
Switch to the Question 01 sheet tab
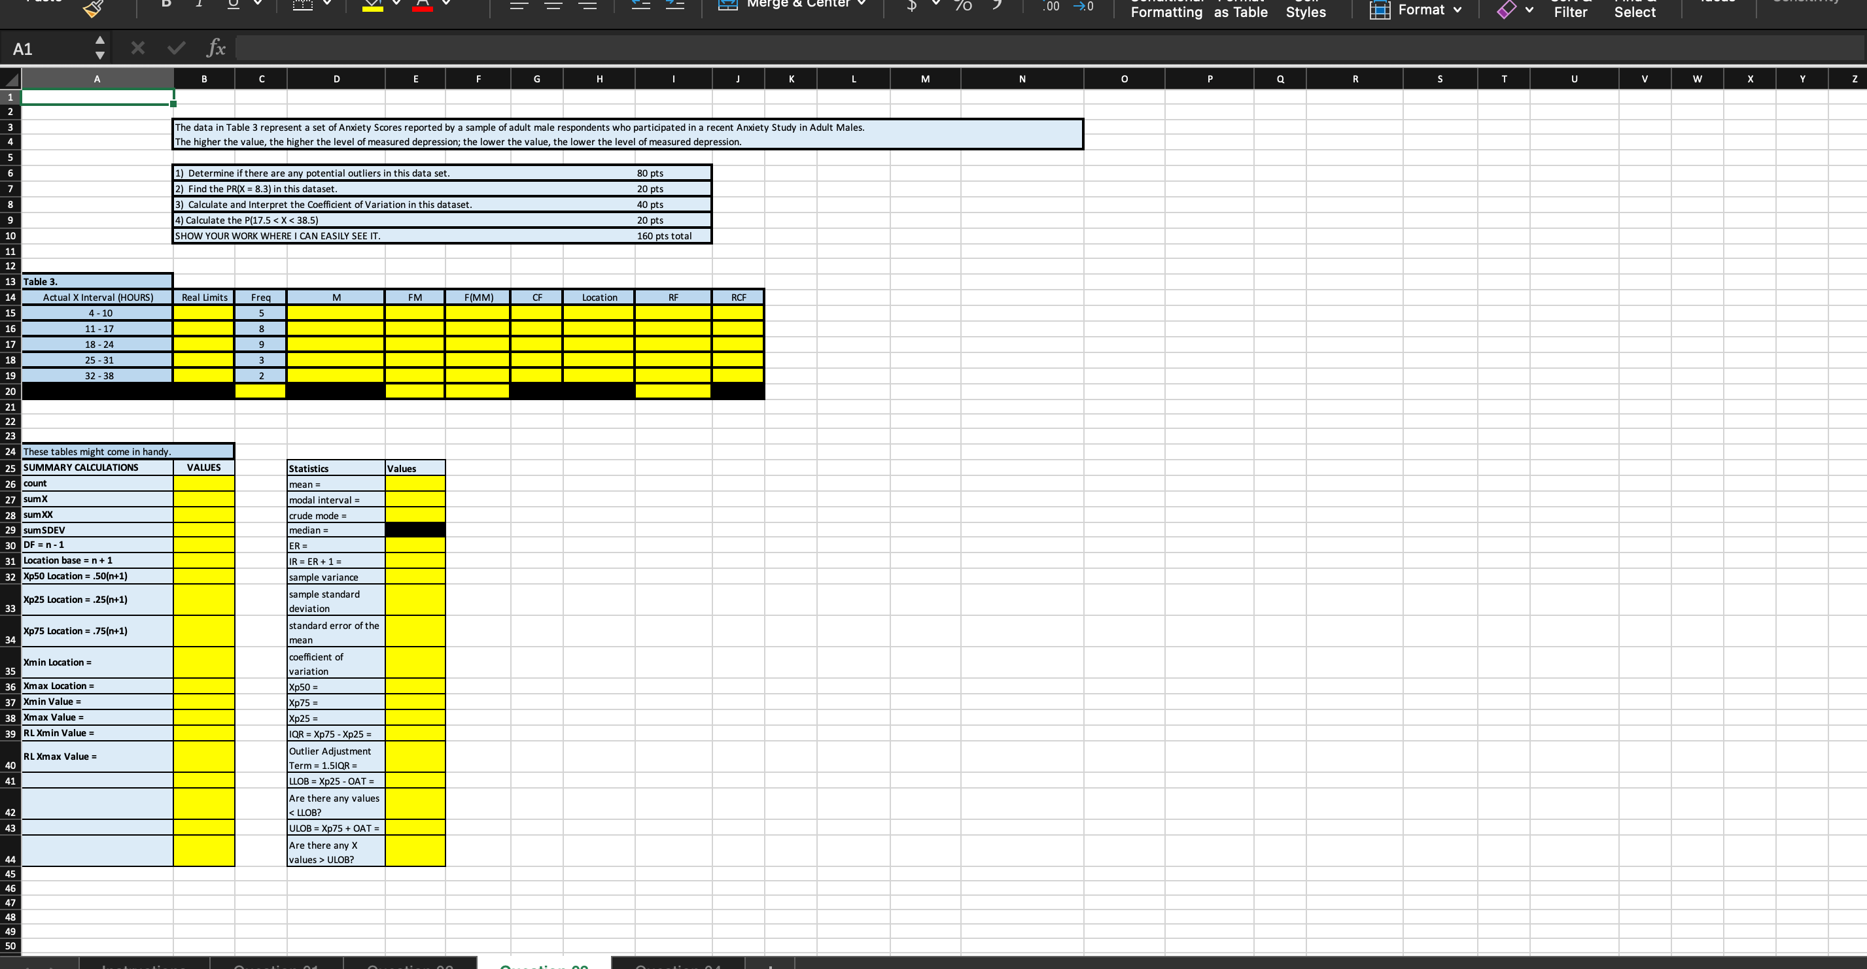(275, 964)
